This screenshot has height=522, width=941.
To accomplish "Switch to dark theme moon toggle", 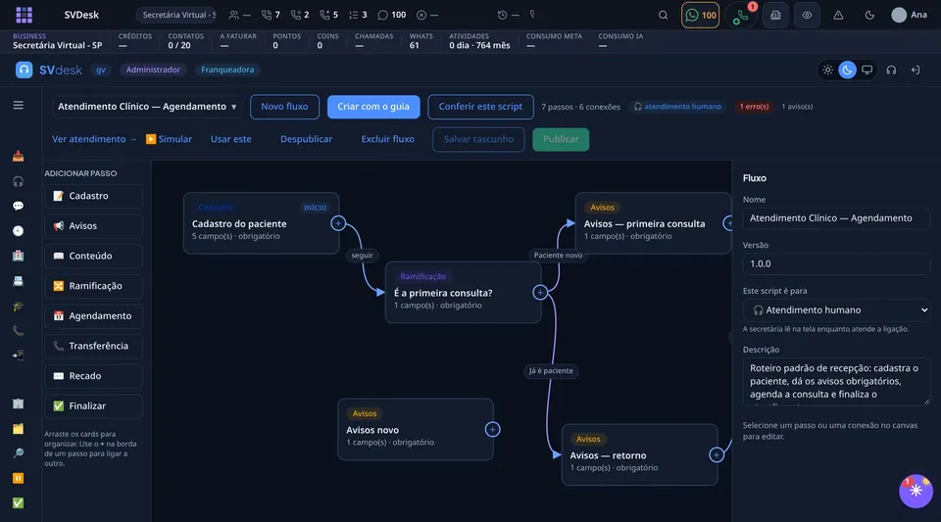I will click(x=847, y=71).
